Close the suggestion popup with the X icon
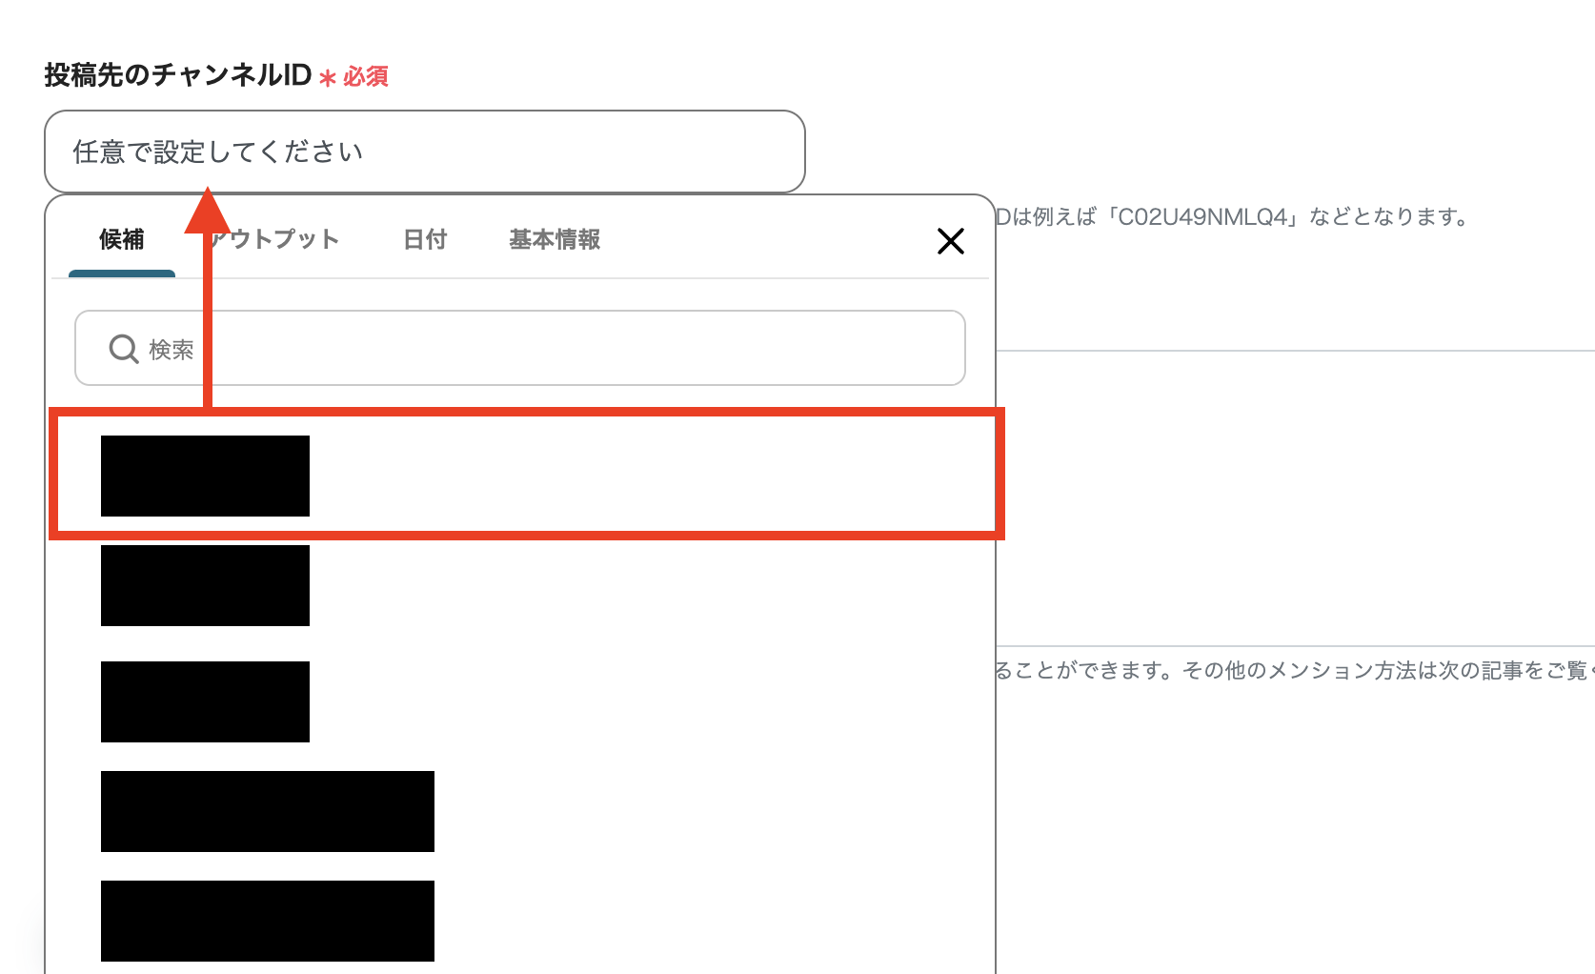1595x974 pixels. (x=950, y=242)
